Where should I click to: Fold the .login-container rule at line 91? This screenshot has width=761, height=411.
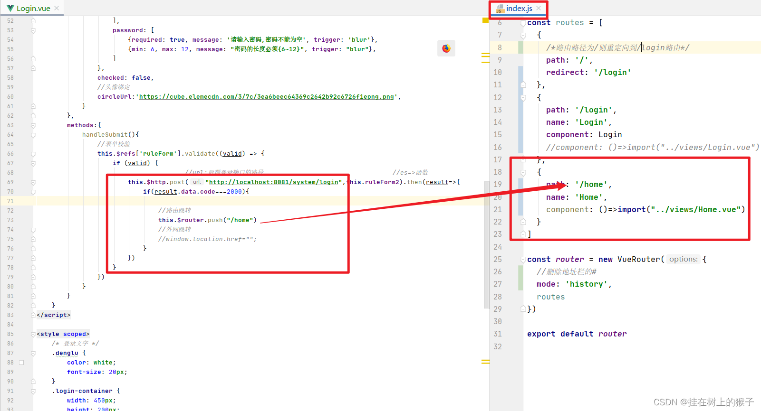[x=33, y=391]
